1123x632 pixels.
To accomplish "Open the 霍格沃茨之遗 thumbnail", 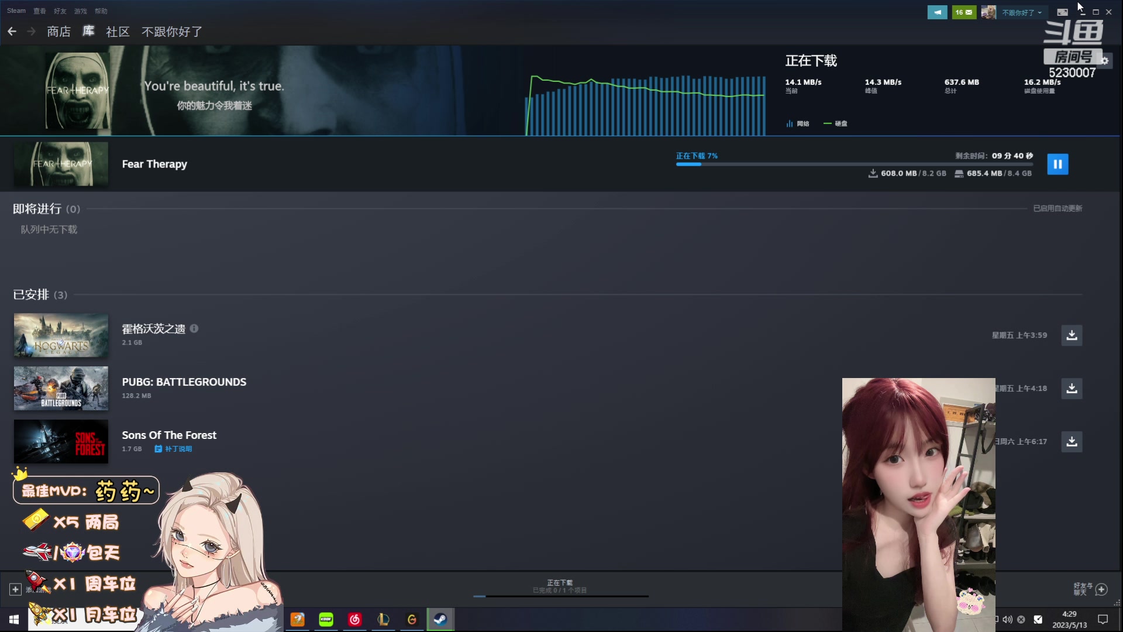I will (x=61, y=335).
